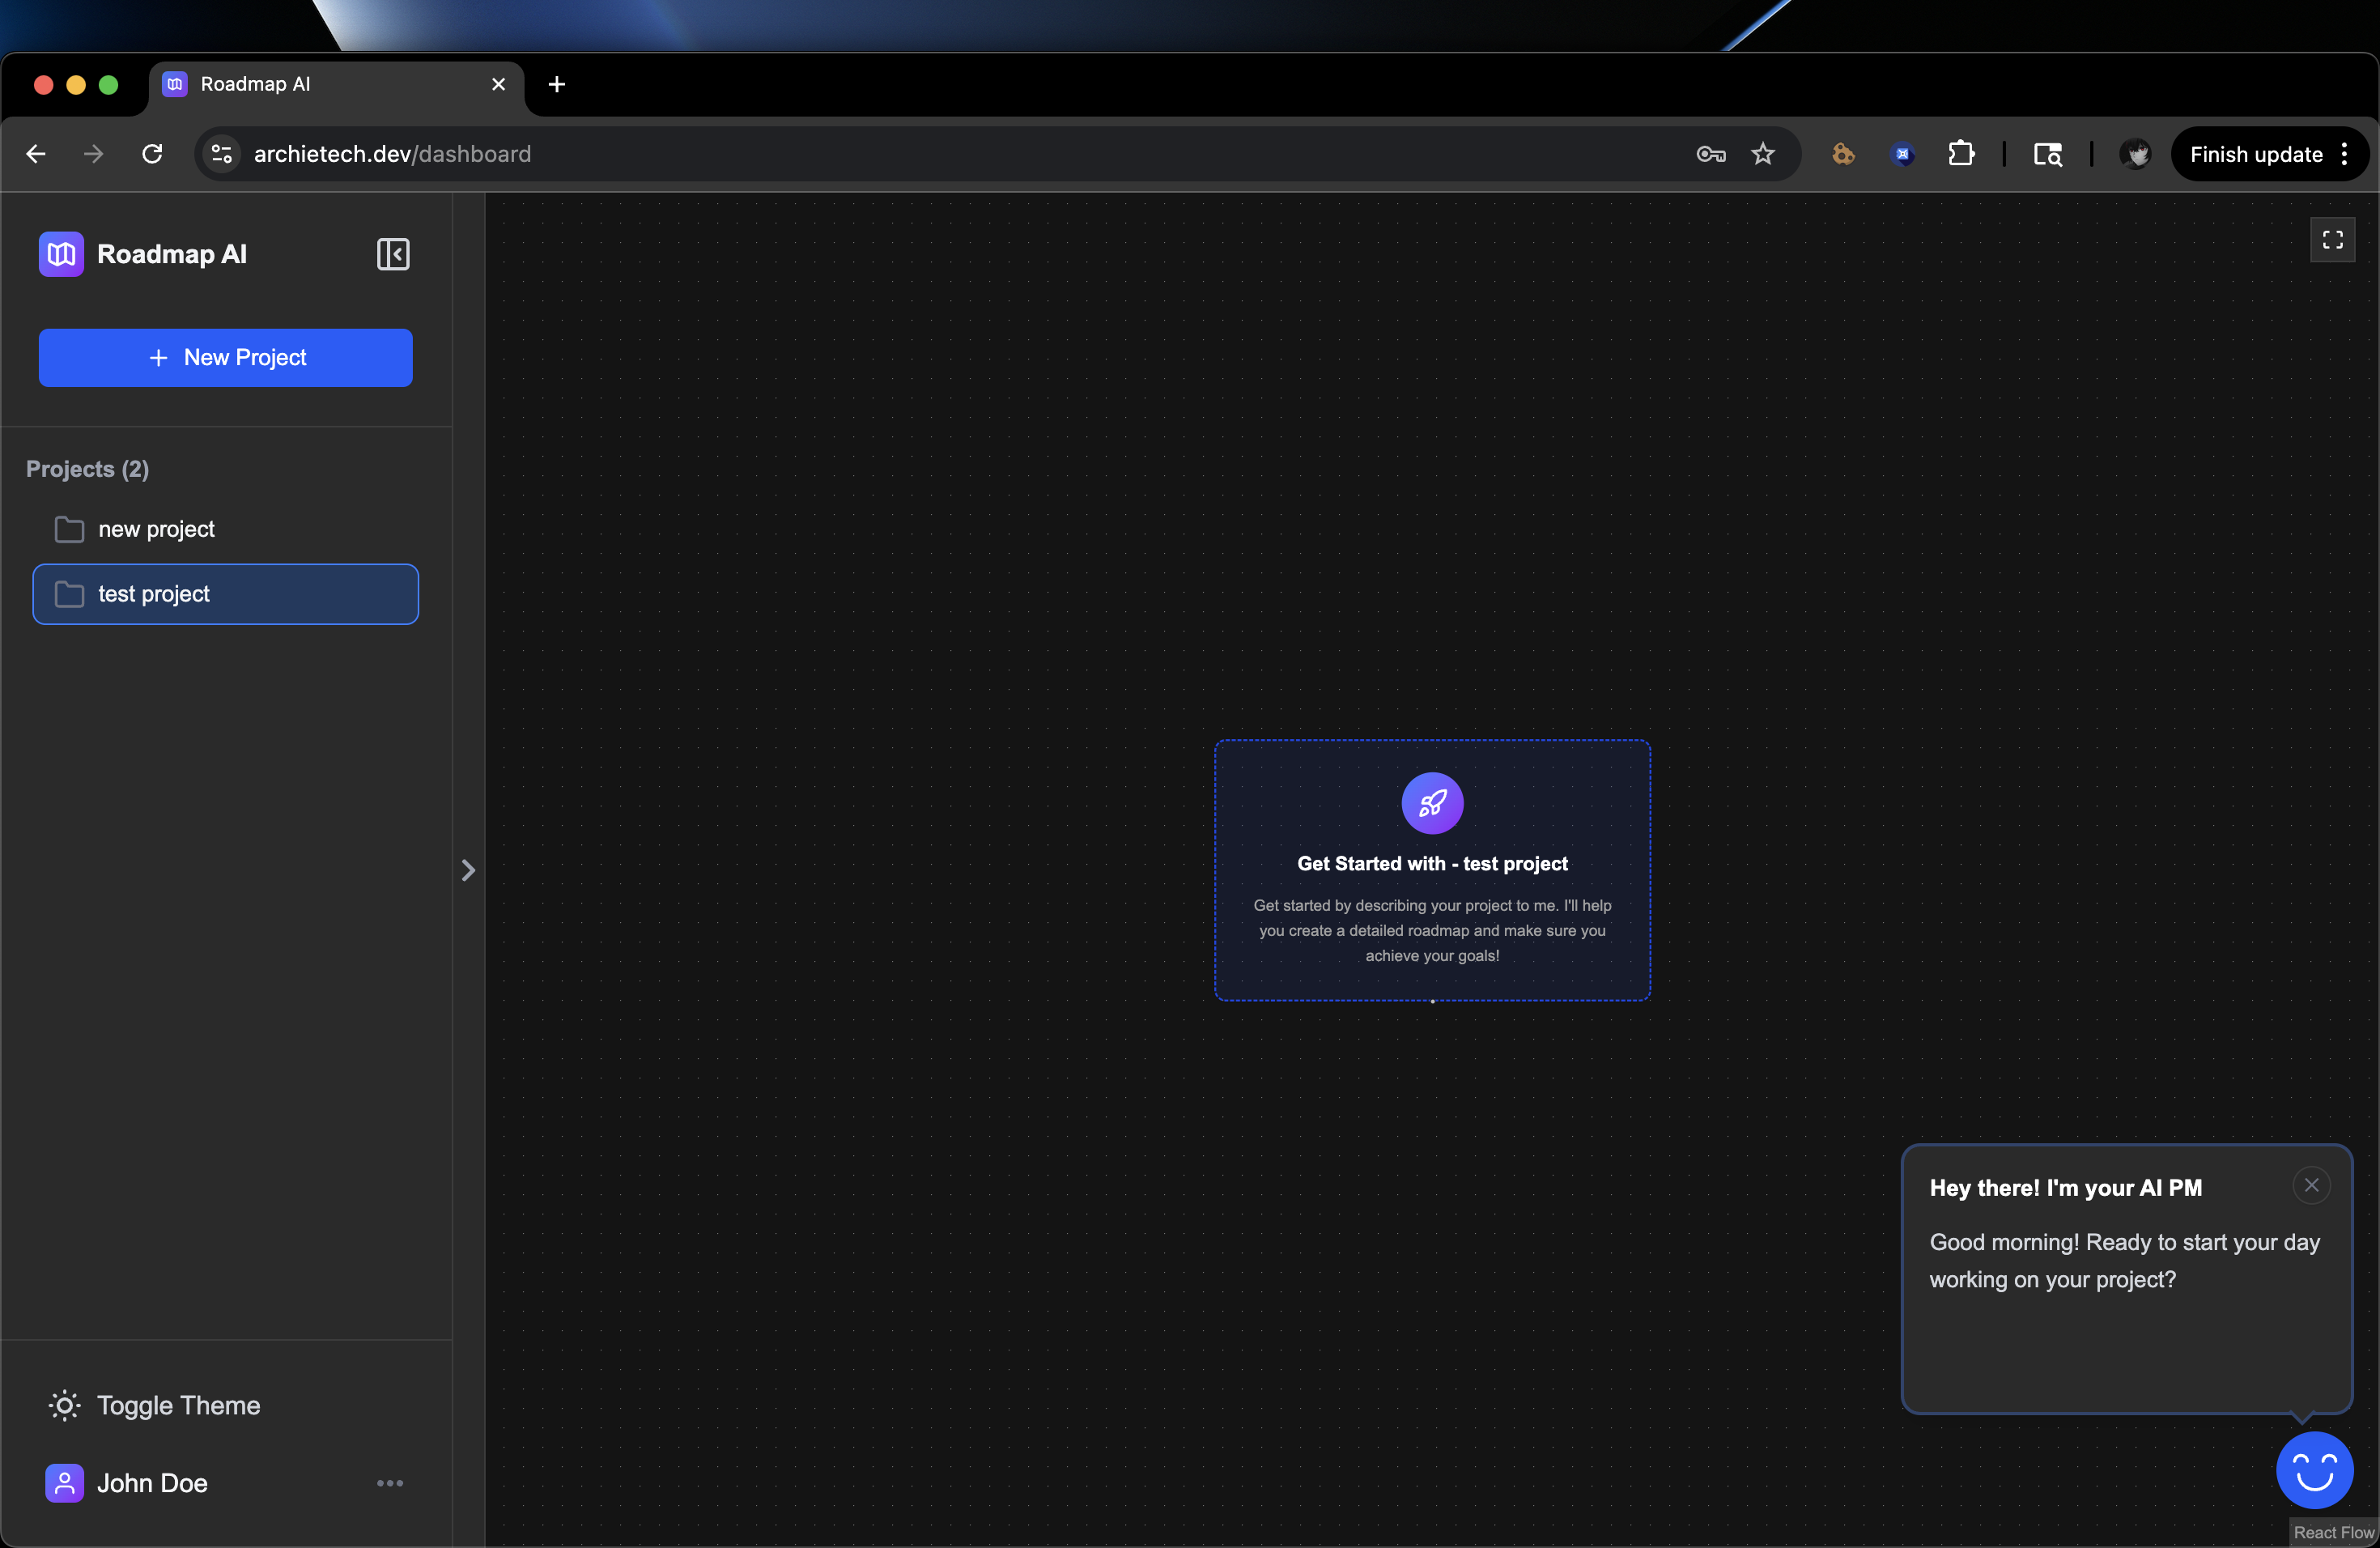Viewport: 2380px width, 1548px height.
Task: Click the Finish update button
Action: (x=2255, y=154)
